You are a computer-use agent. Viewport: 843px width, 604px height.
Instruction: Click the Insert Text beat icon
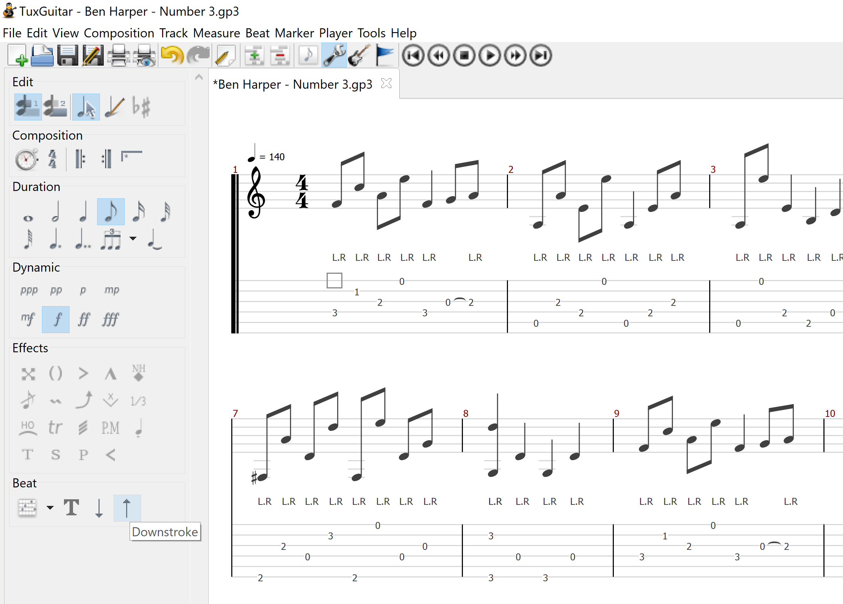coord(71,507)
